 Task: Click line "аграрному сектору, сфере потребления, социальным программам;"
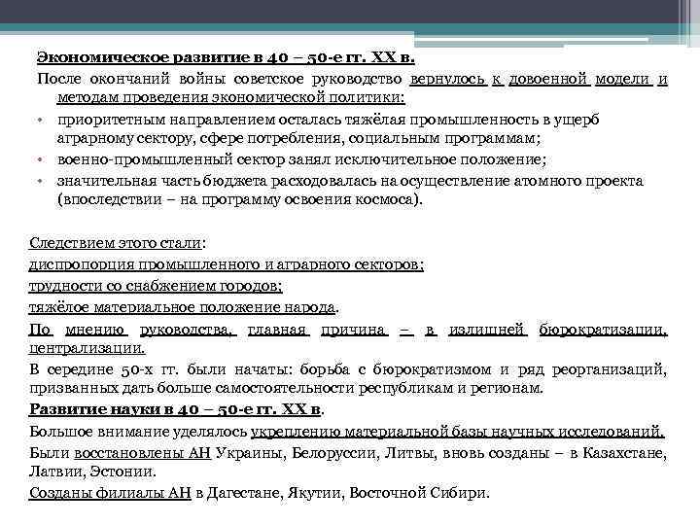[x=298, y=138]
